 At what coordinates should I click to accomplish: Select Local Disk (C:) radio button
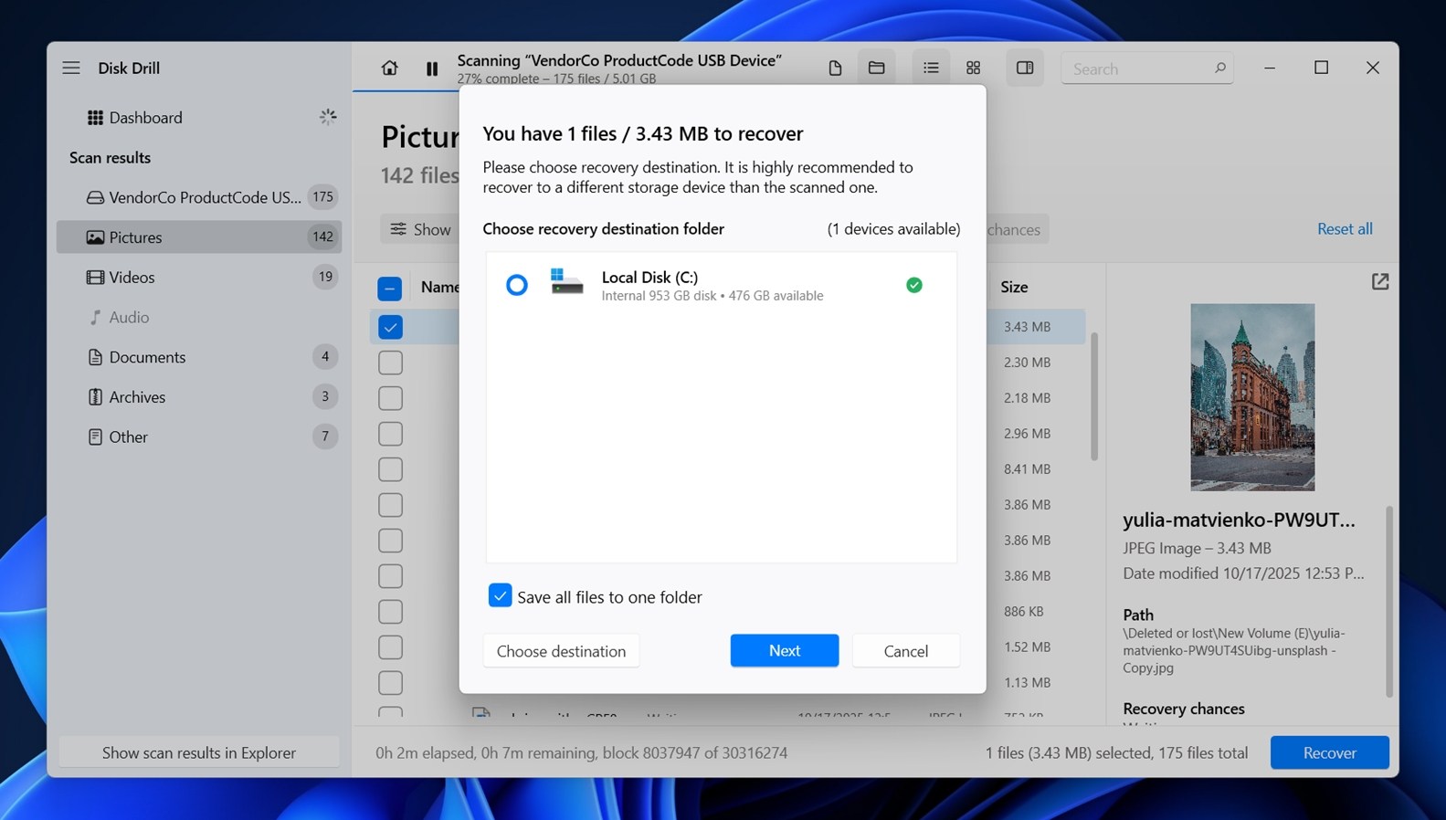(517, 285)
